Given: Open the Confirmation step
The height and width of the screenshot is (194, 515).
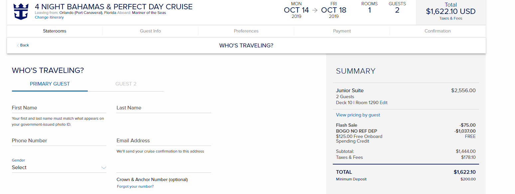Looking at the screenshot, I should pyautogui.click(x=438, y=31).
